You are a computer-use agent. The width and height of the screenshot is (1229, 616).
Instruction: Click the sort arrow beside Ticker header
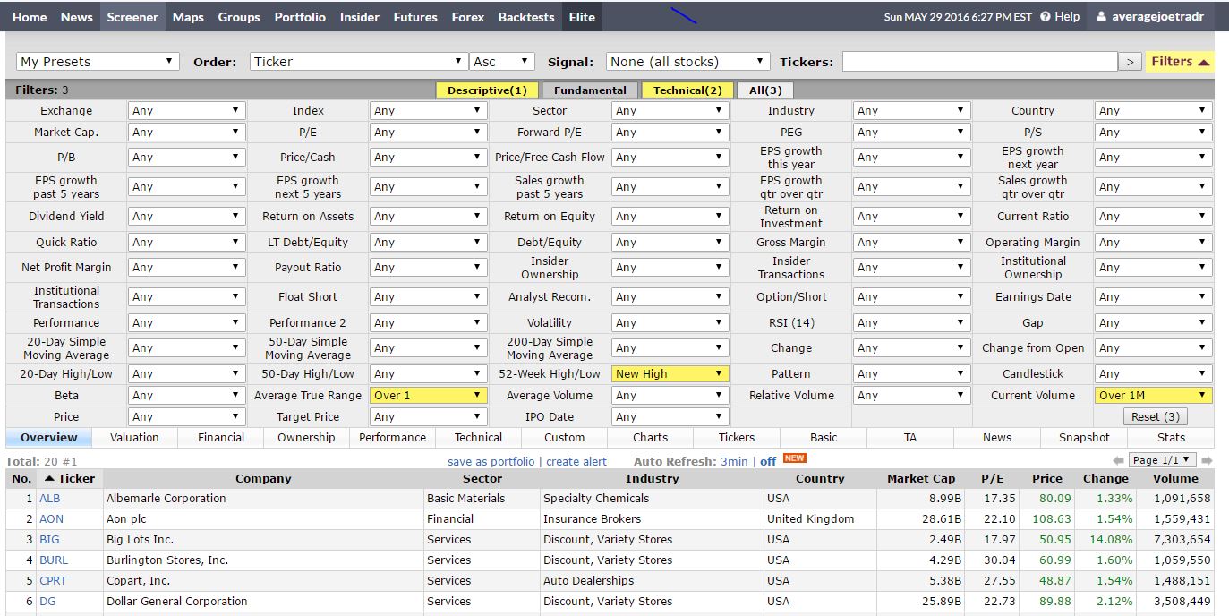coord(49,479)
